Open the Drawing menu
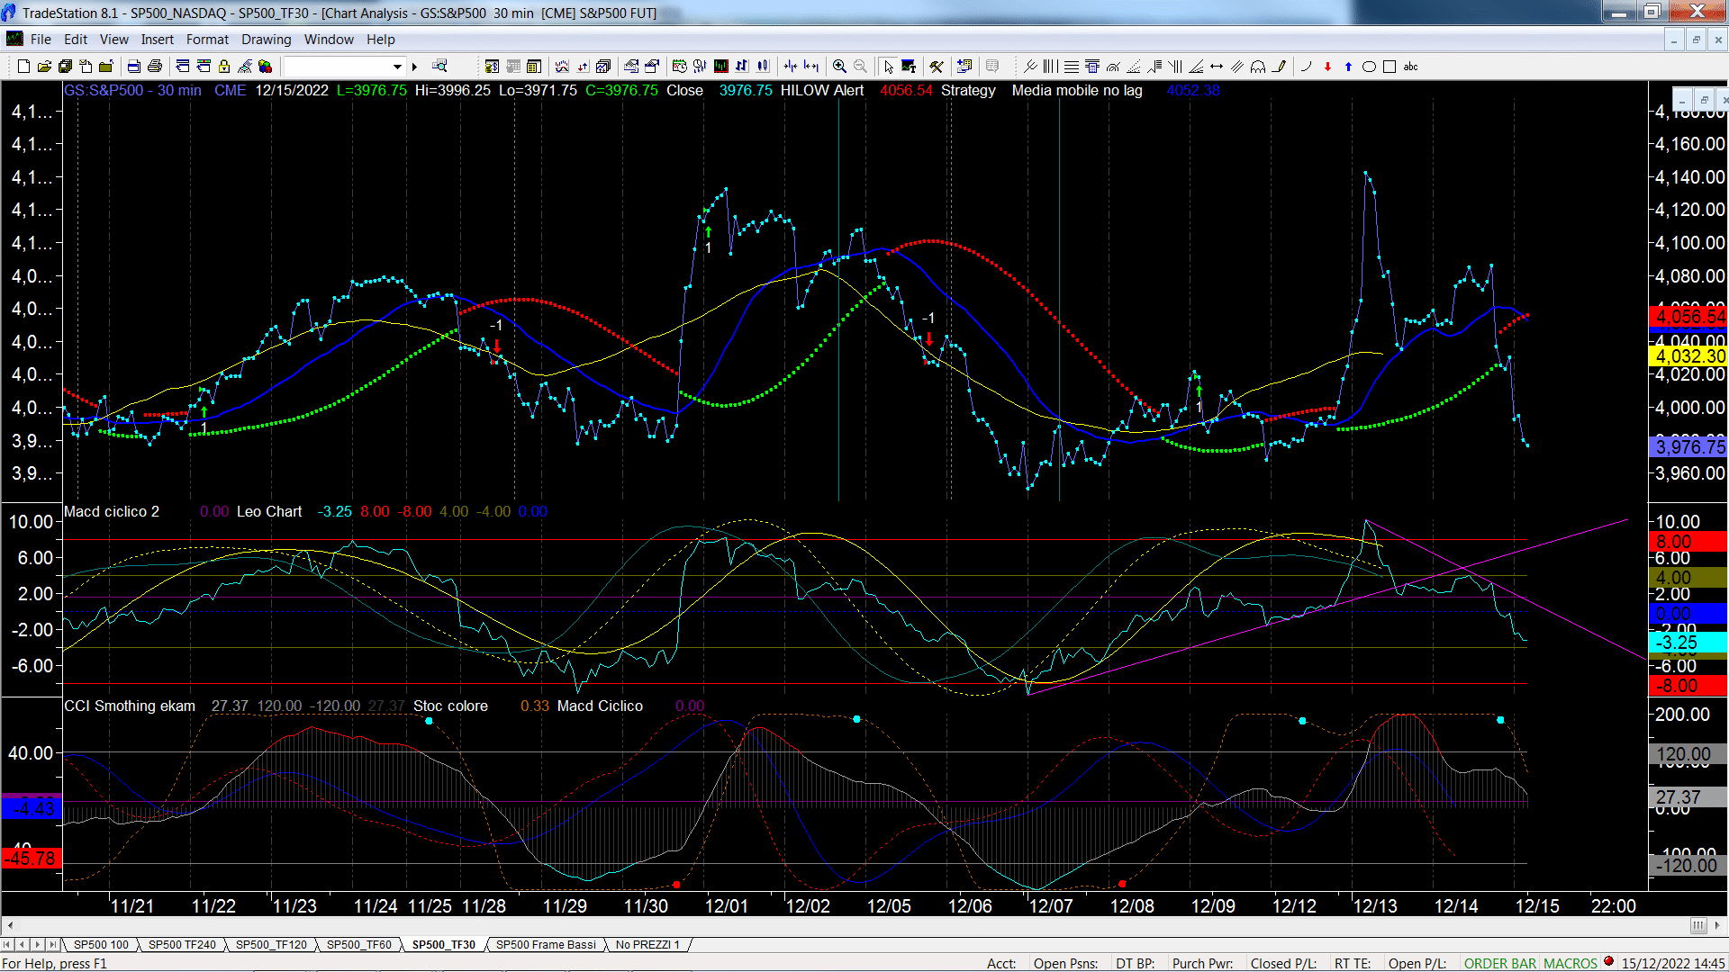The image size is (1729, 972). tap(267, 40)
